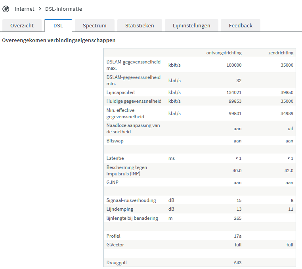The height and width of the screenshot is (269, 302).
Task: Click the Huidige gegevenssnelheid value 99853
Action: click(234, 101)
